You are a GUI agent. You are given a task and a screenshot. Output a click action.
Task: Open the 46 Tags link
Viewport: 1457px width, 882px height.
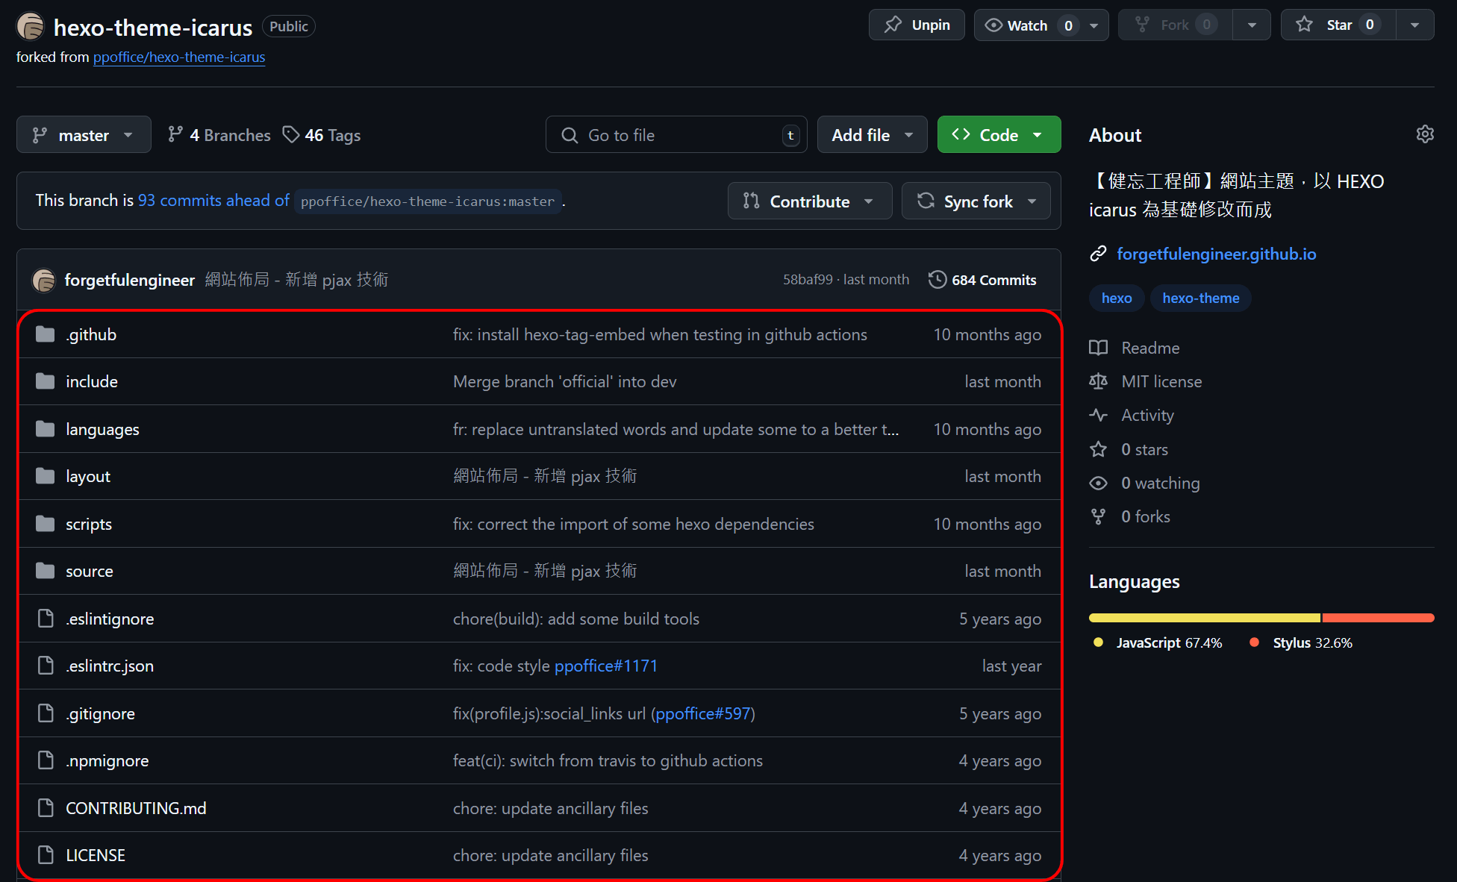click(x=322, y=135)
